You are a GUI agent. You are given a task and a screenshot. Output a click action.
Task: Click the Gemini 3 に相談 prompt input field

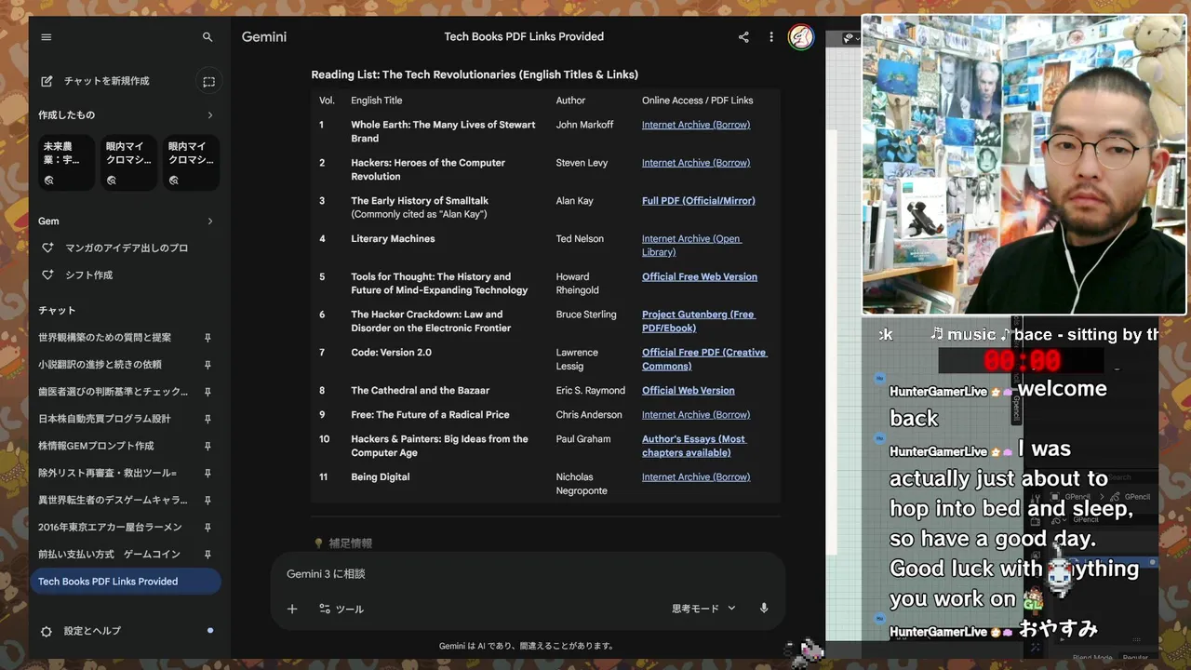[528, 574]
